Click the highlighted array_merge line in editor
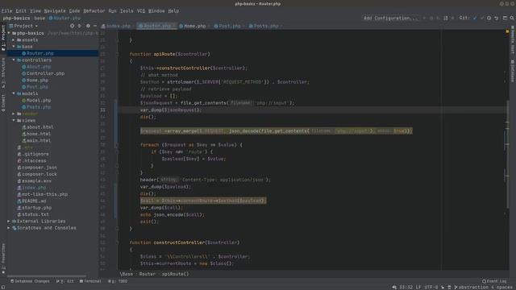Image resolution: width=516 pixels, height=290 pixels. click(276, 130)
